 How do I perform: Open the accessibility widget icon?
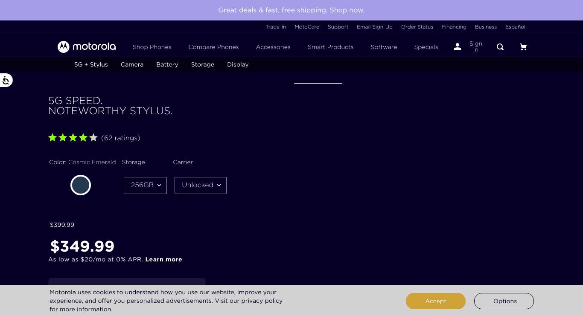tap(6, 80)
